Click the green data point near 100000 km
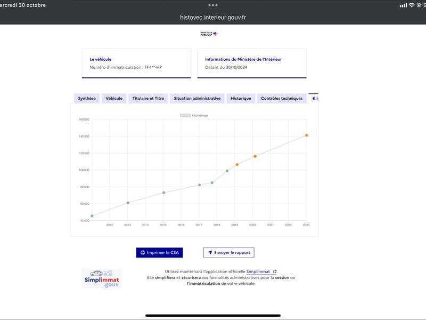The height and width of the screenshot is (320, 426). coord(227,171)
